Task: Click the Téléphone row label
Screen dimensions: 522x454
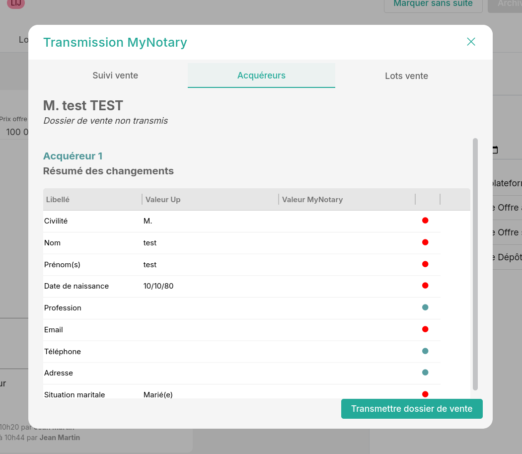Action: coord(62,352)
